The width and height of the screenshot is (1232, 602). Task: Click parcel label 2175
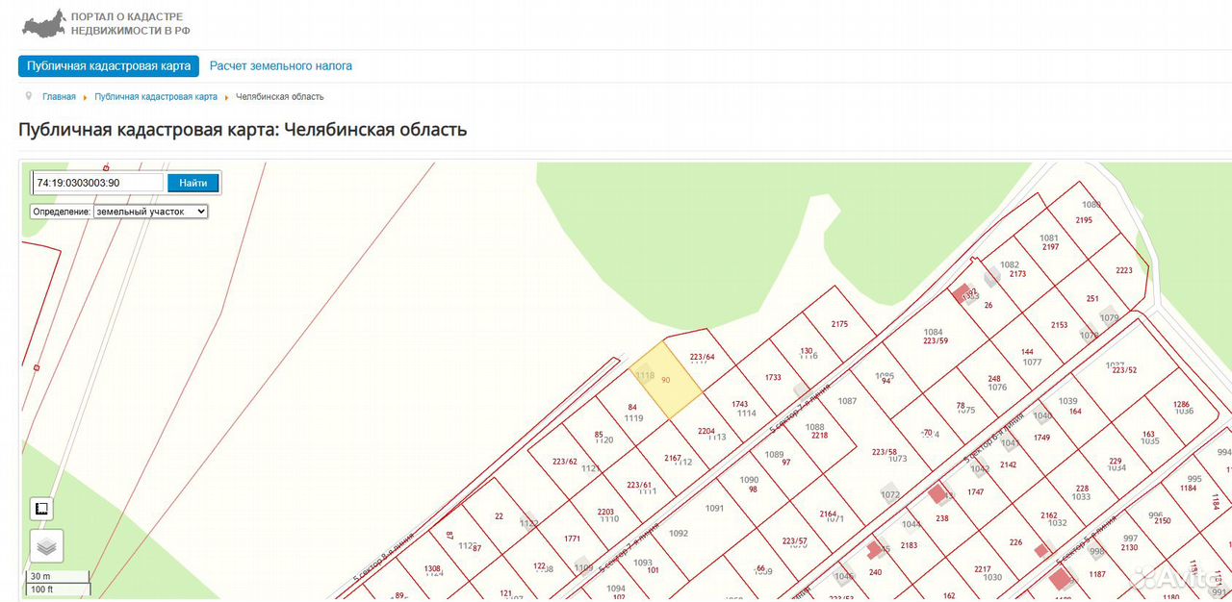(839, 324)
